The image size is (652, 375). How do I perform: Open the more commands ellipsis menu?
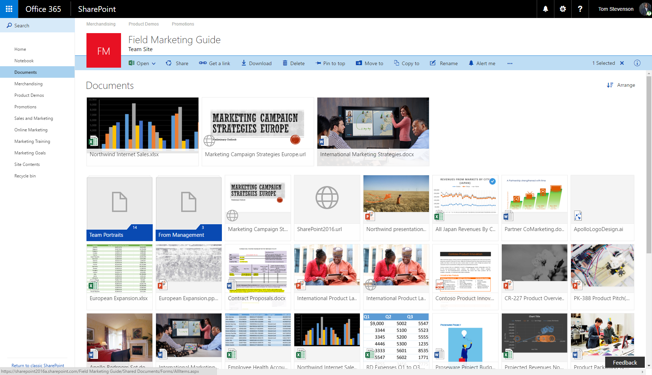pos(510,63)
